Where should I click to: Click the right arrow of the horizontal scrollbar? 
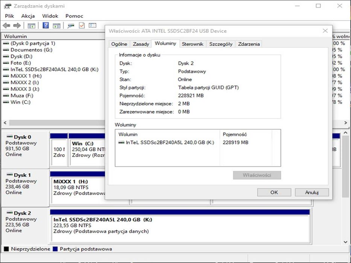[x=345, y=123]
